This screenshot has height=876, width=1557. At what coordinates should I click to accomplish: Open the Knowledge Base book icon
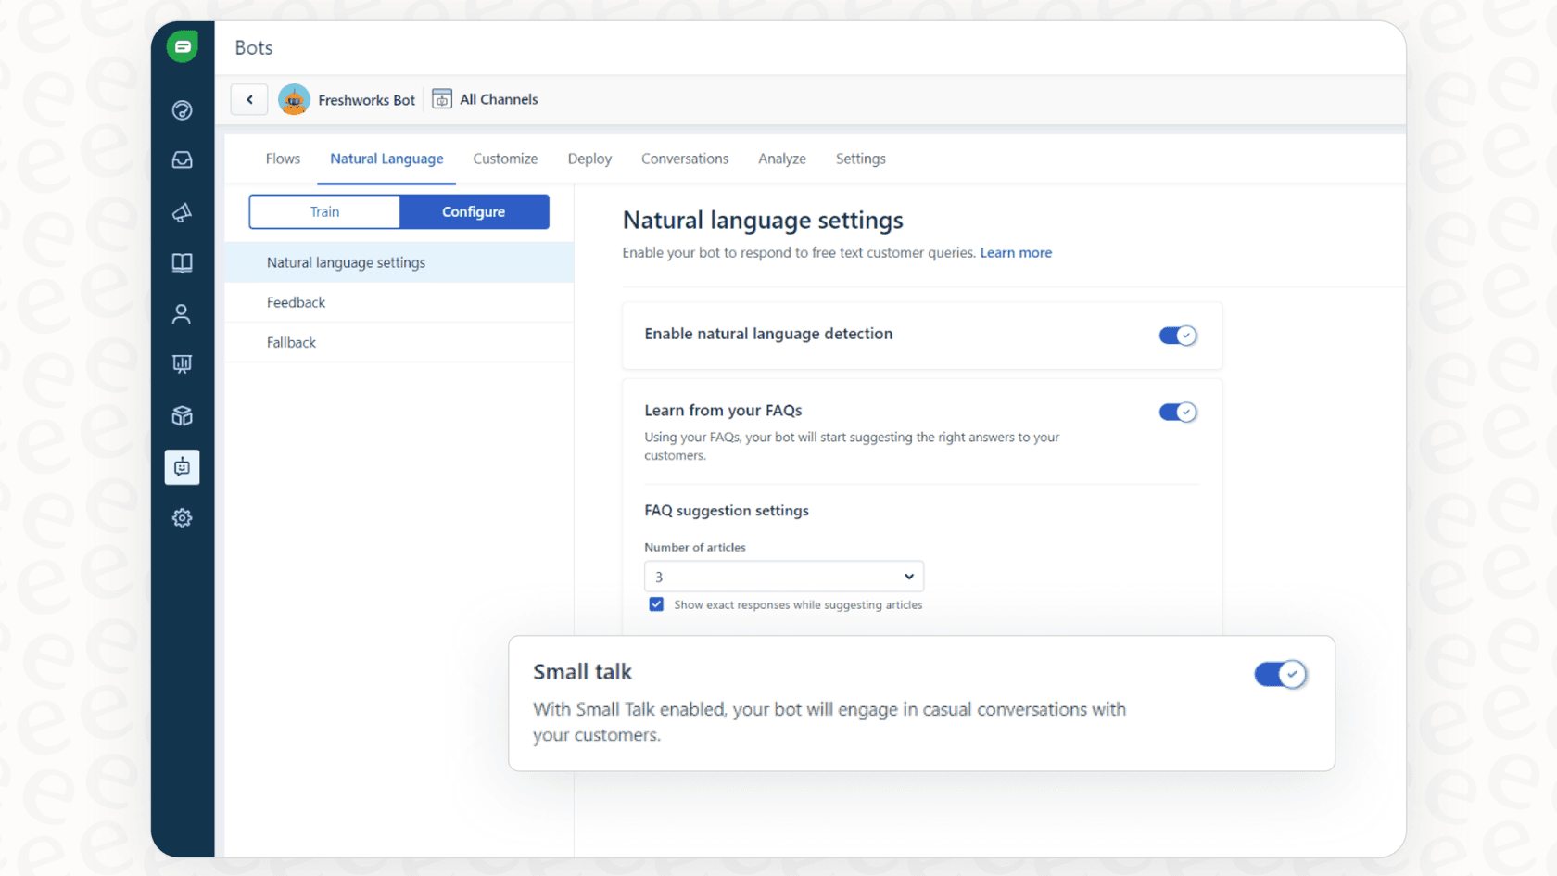(183, 263)
